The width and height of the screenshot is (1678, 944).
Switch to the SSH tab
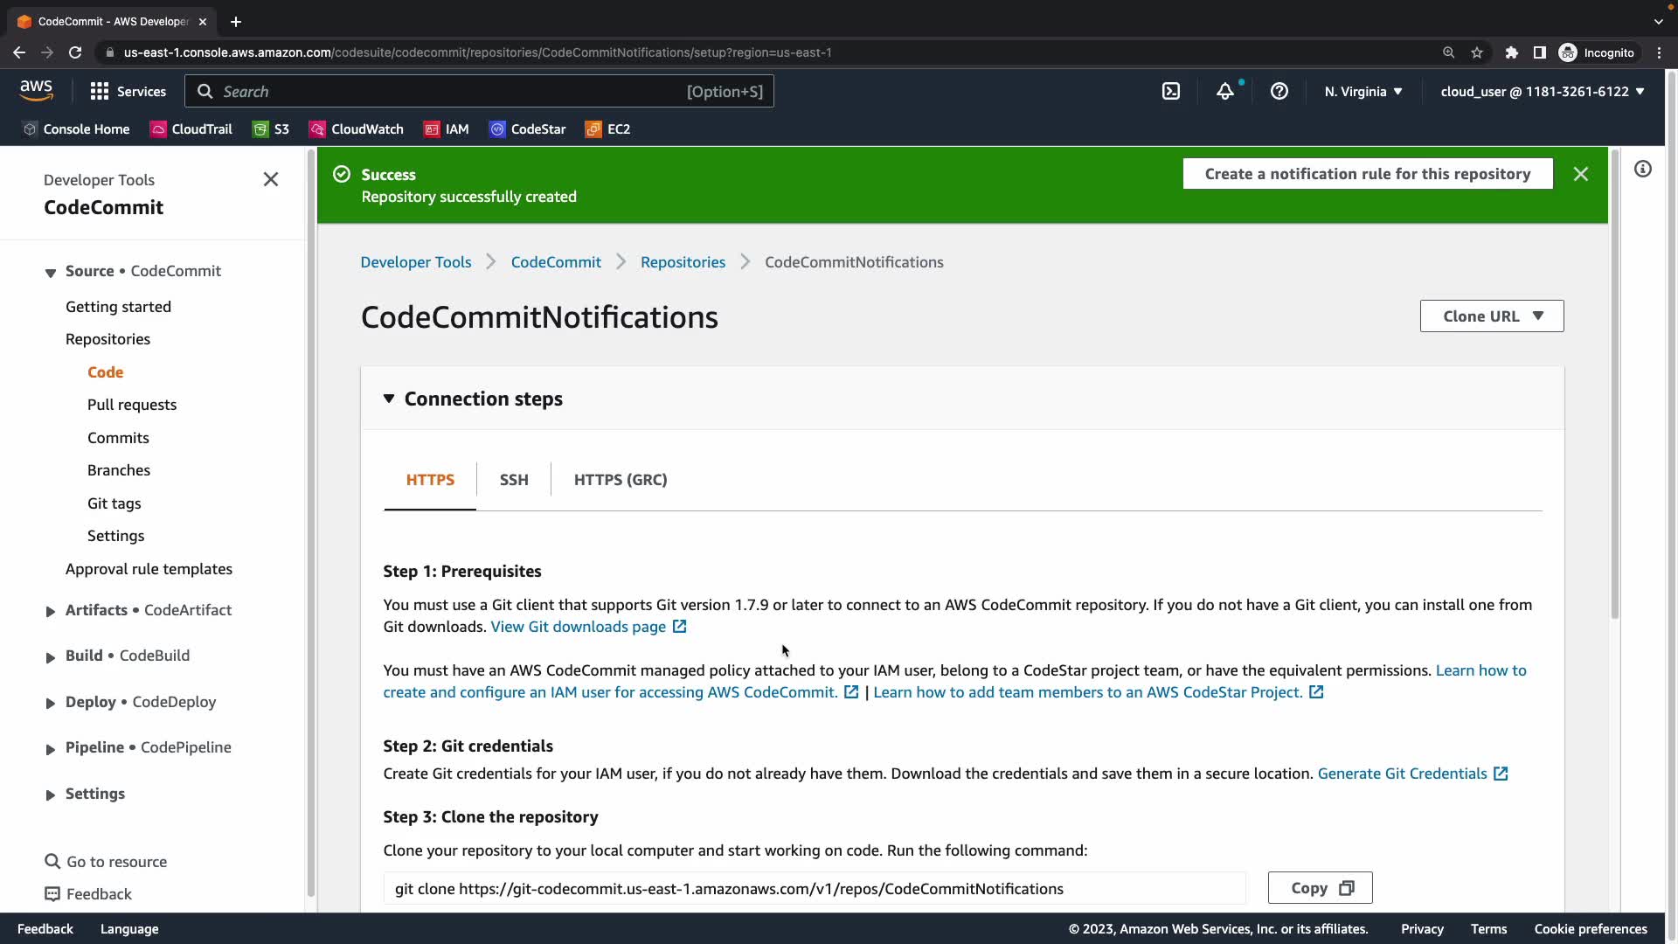click(514, 480)
